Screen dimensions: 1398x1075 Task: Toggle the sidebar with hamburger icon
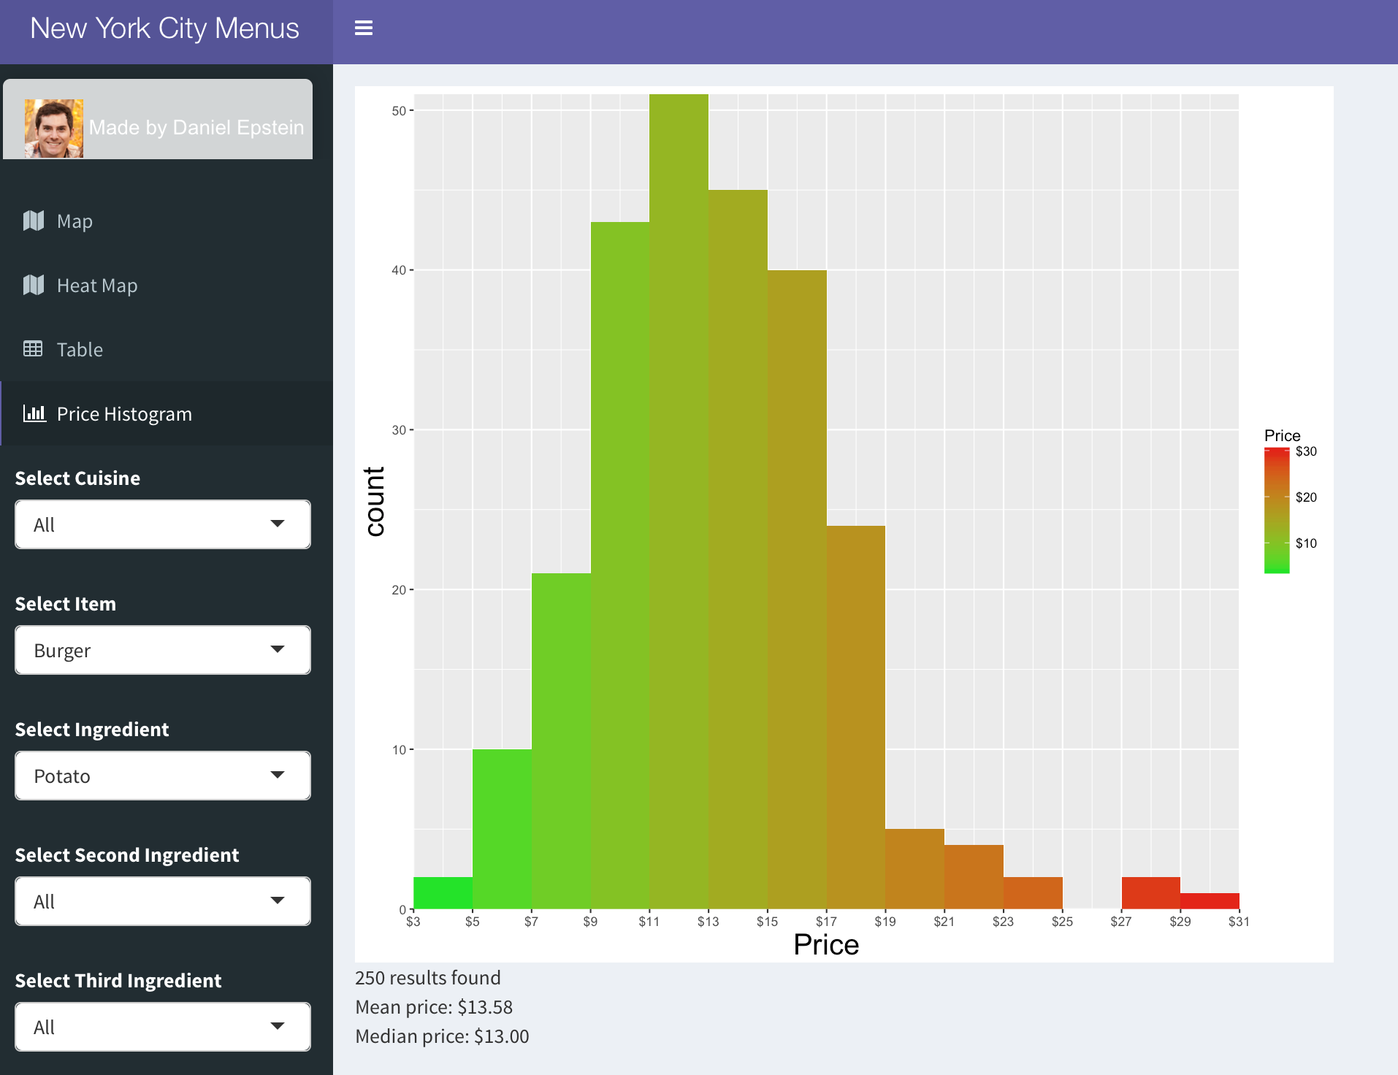click(x=364, y=28)
